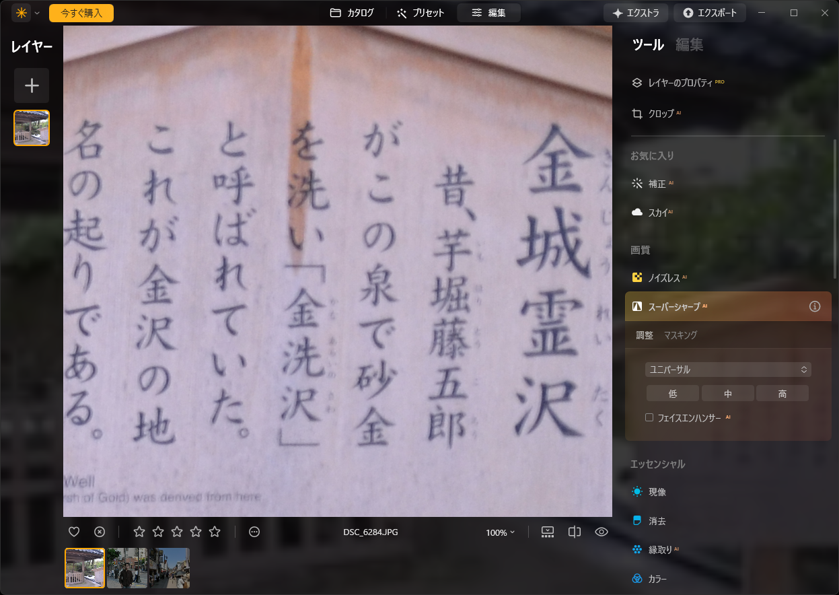Enable the フェイスエンハンサー option
The width and height of the screenshot is (839, 595).
[x=649, y=417]
